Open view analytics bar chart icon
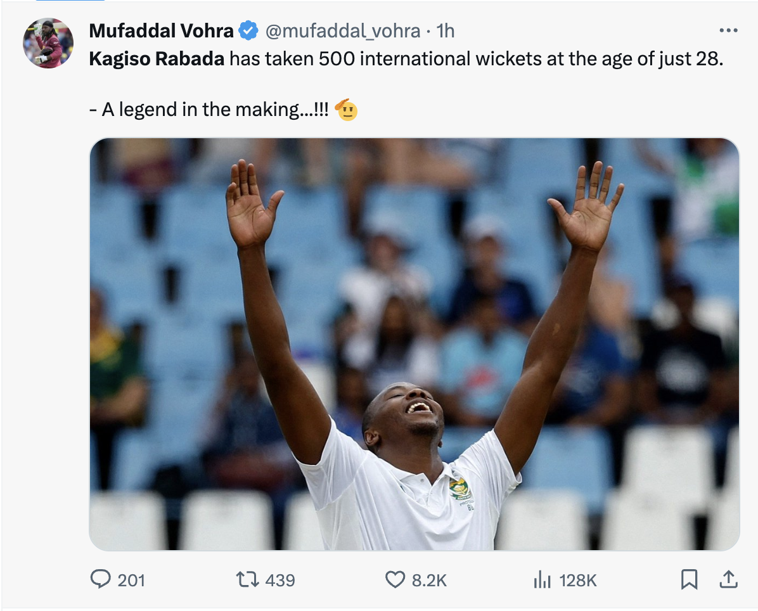Screen dimensions: 758x611 tap(541, 579)
